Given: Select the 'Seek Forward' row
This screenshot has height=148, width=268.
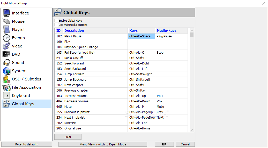Looking at the screenshot, I should click(x=121, y=63).
